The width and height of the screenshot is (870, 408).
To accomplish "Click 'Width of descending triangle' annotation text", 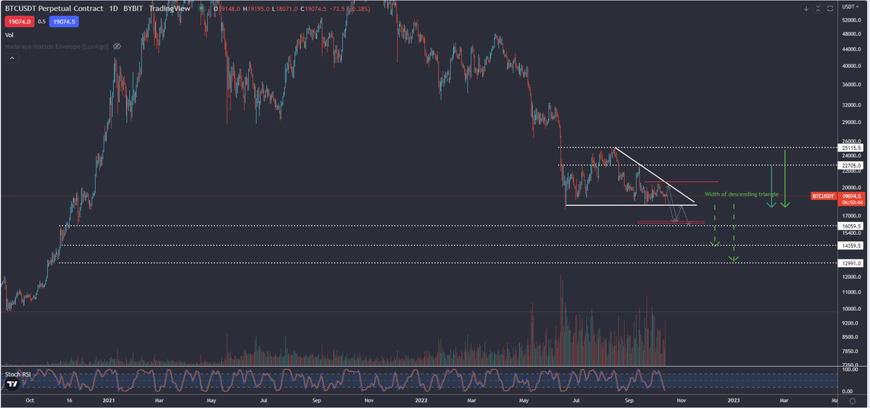I will click(742, 194).
